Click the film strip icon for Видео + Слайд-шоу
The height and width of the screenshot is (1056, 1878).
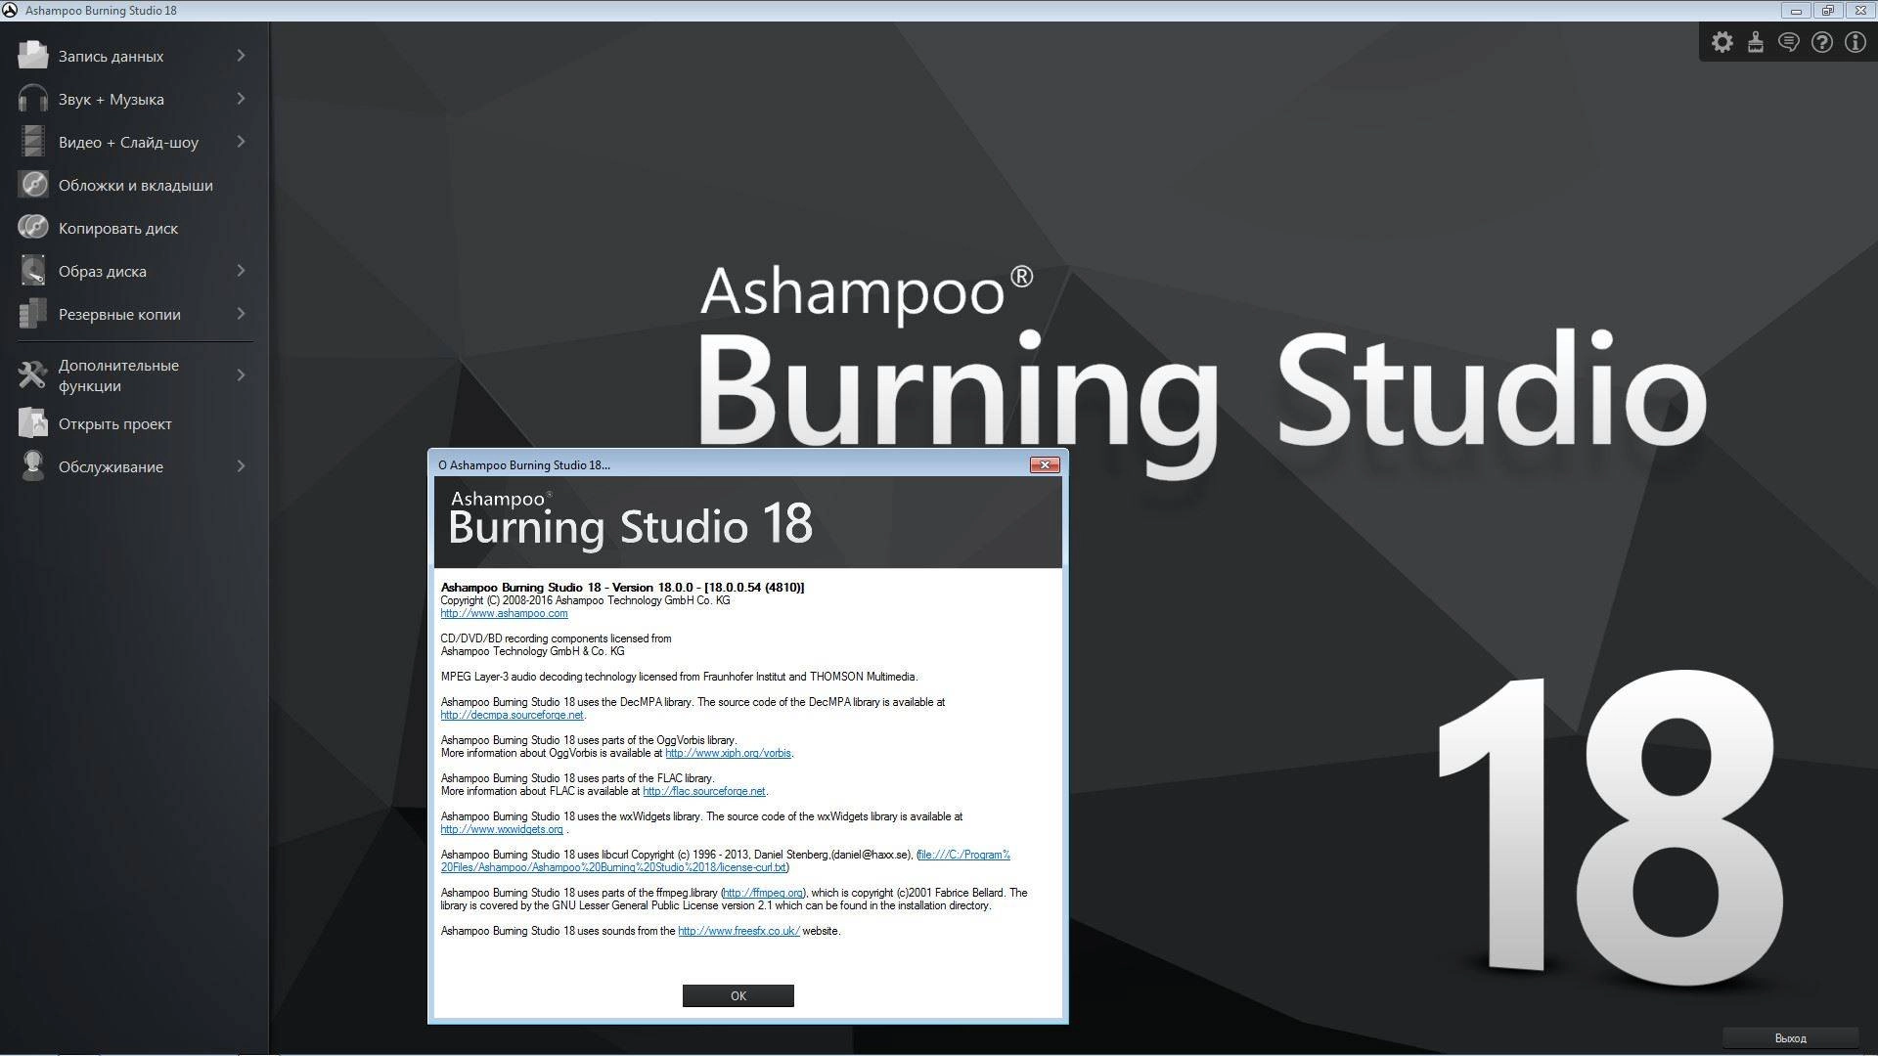[x=32, y=141]
